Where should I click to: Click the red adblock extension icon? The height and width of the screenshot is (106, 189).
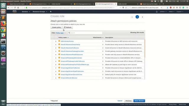click(171, 8)
